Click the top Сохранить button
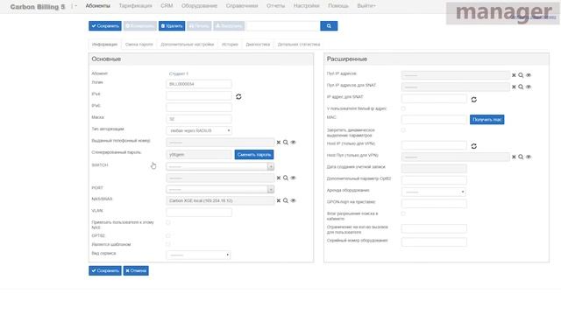Viewport: 561px width, 315px height. (x=105, y=26)
